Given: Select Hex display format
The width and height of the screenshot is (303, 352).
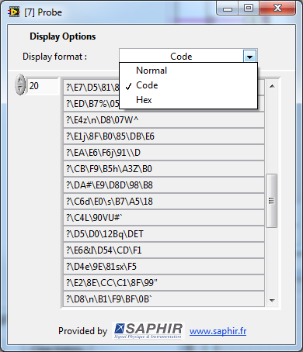Looking at the screenshot, I should click(144, 100).
